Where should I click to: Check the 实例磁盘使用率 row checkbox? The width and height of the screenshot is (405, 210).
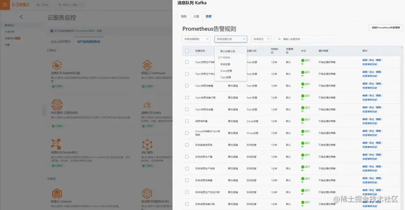pyautogui.click(x=187, y=145)
